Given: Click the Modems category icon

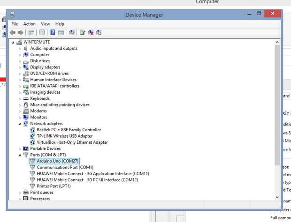Looking at the screenshot, I should click(x=26, y=111).
